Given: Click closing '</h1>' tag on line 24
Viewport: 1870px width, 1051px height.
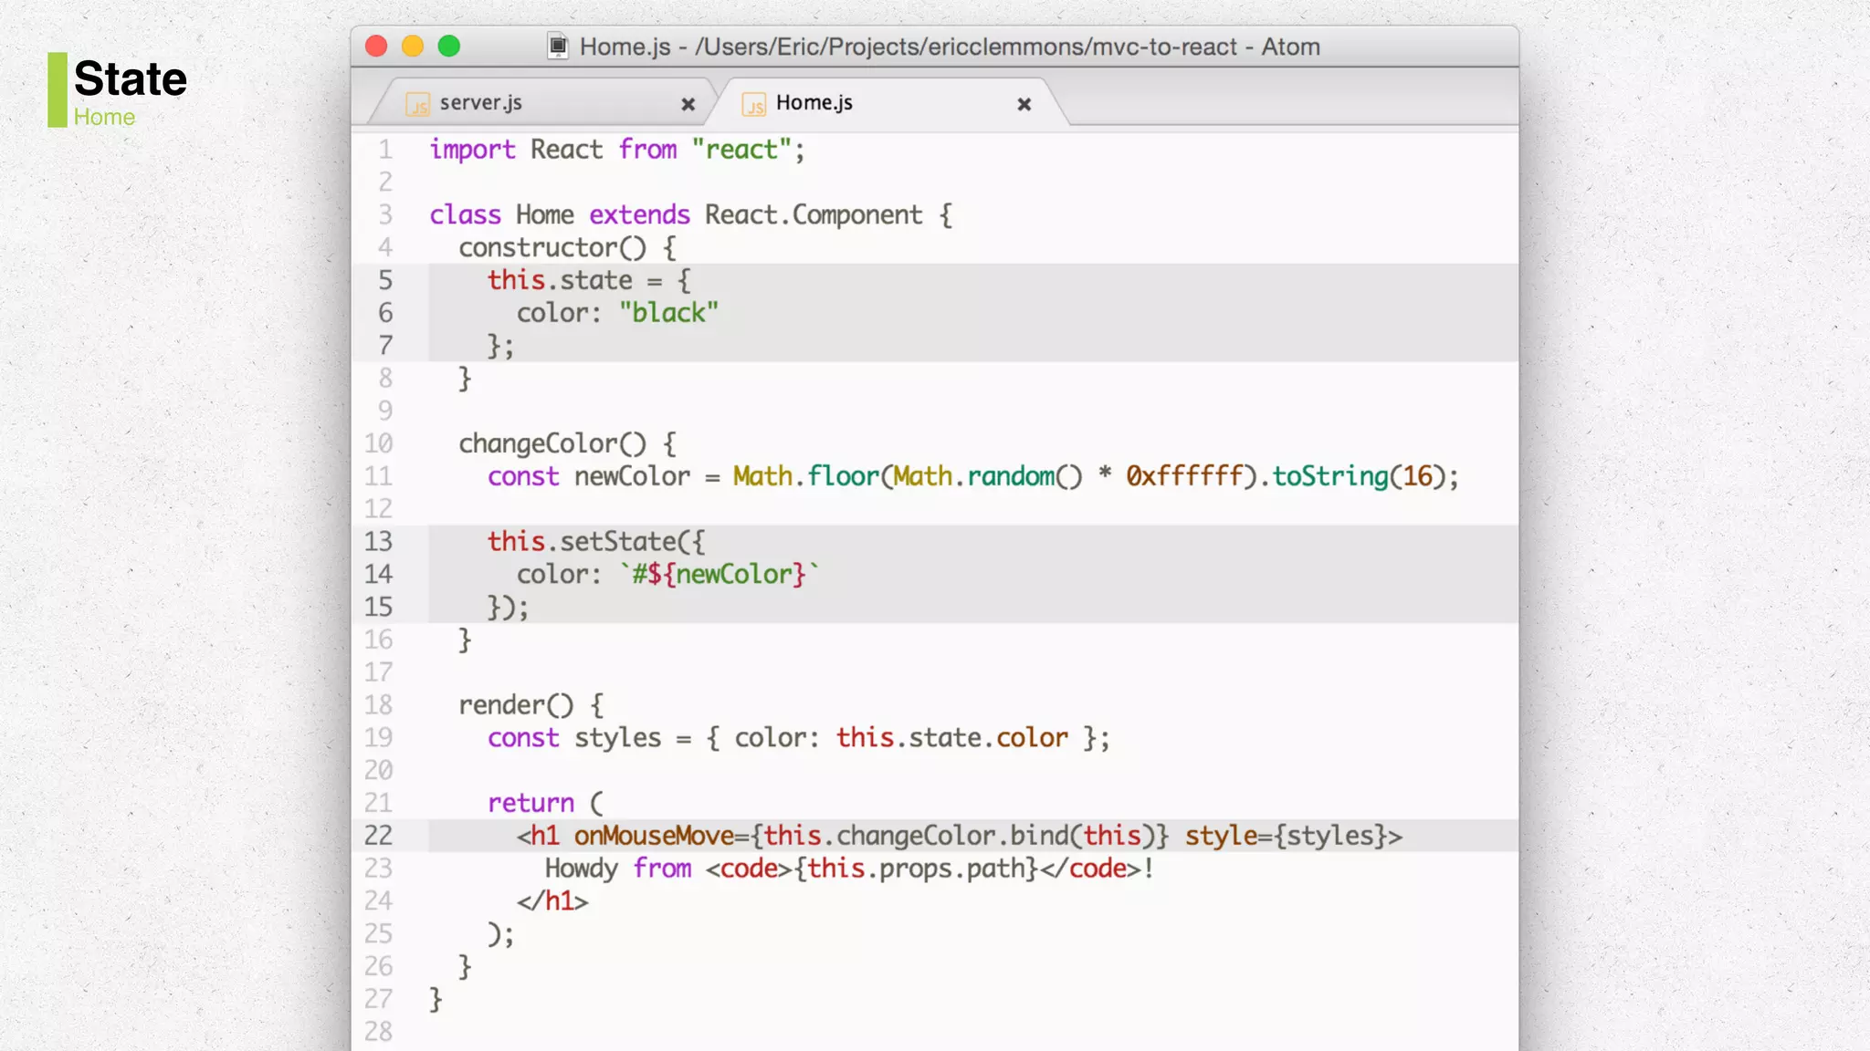Looking at the screenshot, I should (552, 901).
